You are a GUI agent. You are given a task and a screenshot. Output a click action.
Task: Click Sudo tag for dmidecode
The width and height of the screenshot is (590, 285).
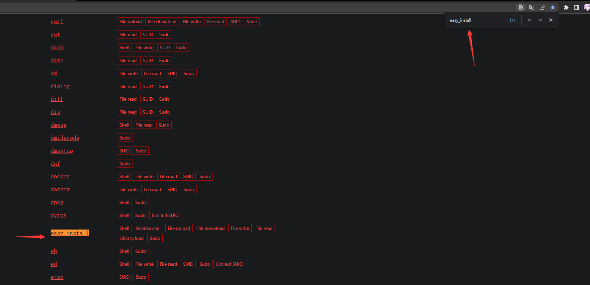click(x=125, y=138)
